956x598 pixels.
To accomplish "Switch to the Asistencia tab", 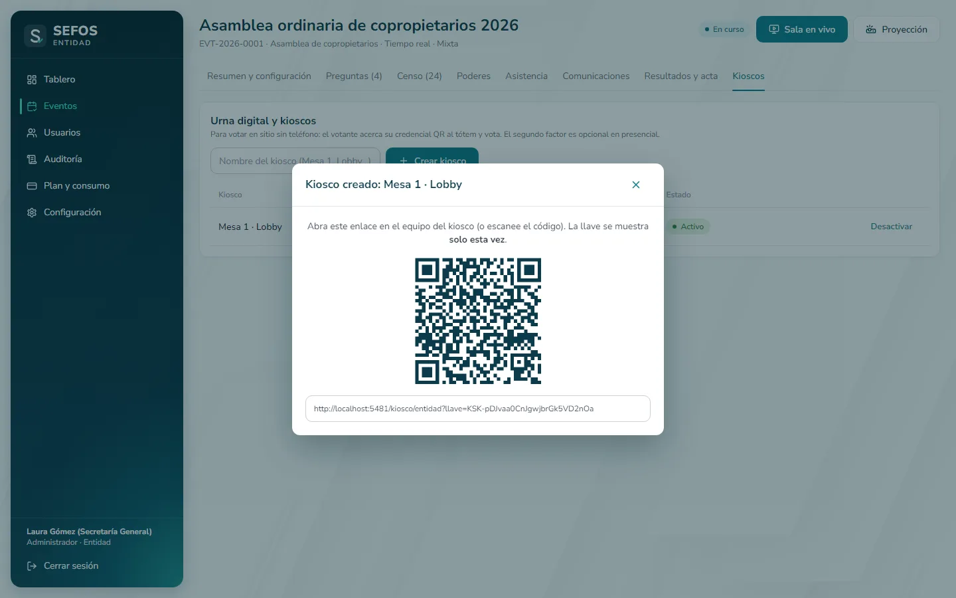I will click(526, 76).
